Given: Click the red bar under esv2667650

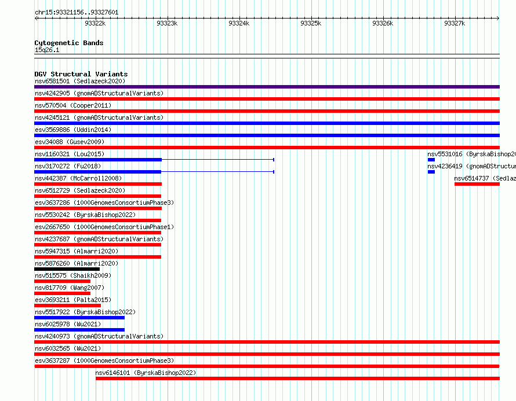Looking at the screenshot, I should click(98, 233).
